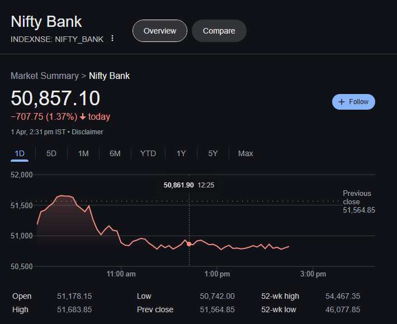
Task: Click the Nifty Bank breadcrumb text
Action: [110, 76]
